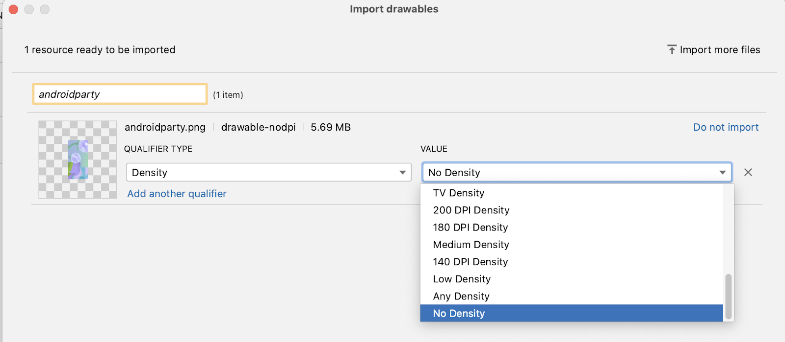785x342 pixels.
Task: Select Low Density from dropdown list
Action: click(461, 279)
